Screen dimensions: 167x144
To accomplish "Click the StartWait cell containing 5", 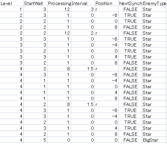I will [35, 140].
